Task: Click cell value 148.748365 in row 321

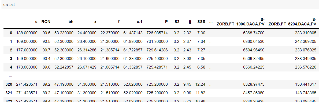Action: click(x=306, y=93)
